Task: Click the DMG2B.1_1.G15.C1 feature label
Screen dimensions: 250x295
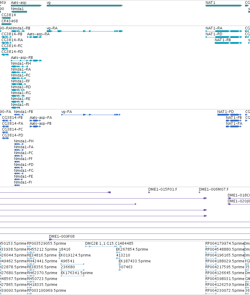Action: [103, 244]
